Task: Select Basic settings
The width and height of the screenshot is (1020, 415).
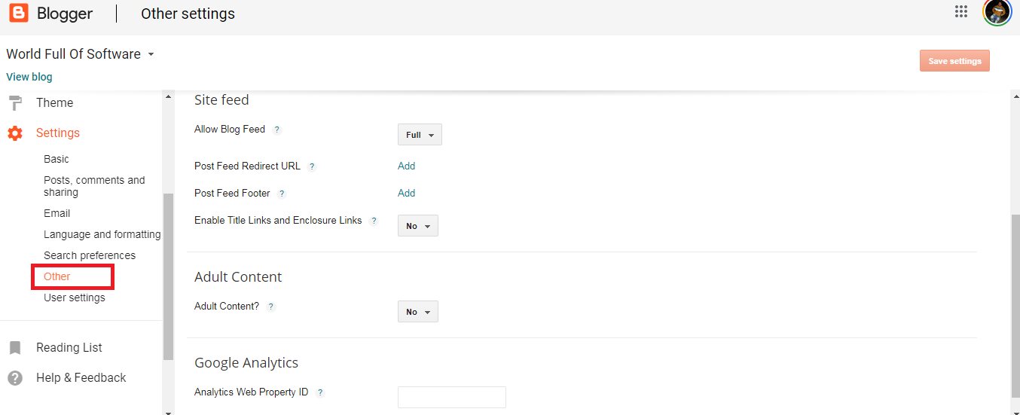Action: click(x=56, y=160)
